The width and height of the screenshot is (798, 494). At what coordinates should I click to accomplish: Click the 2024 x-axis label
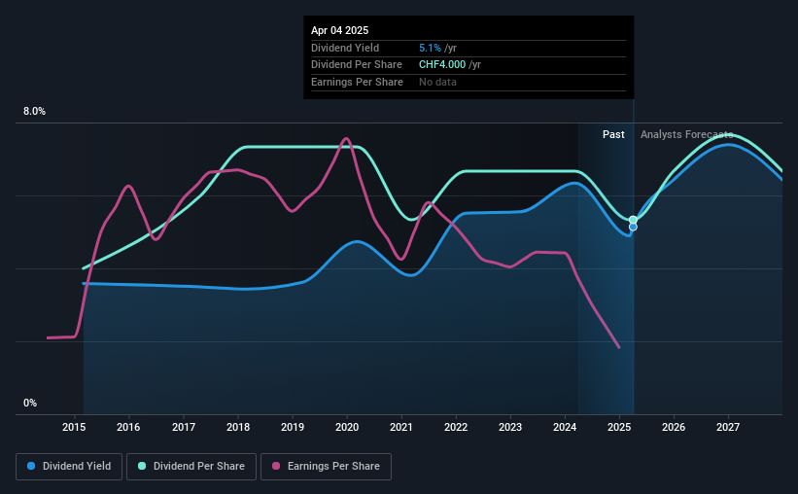coord(565,427)
